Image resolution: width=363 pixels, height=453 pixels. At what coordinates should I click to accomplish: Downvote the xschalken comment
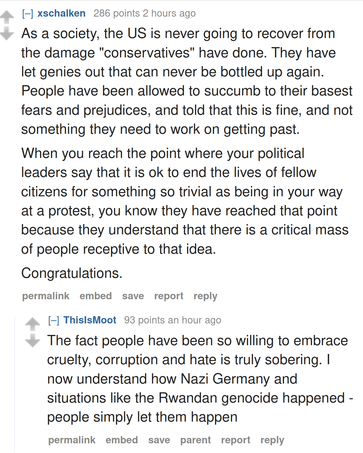click(7, 33)
